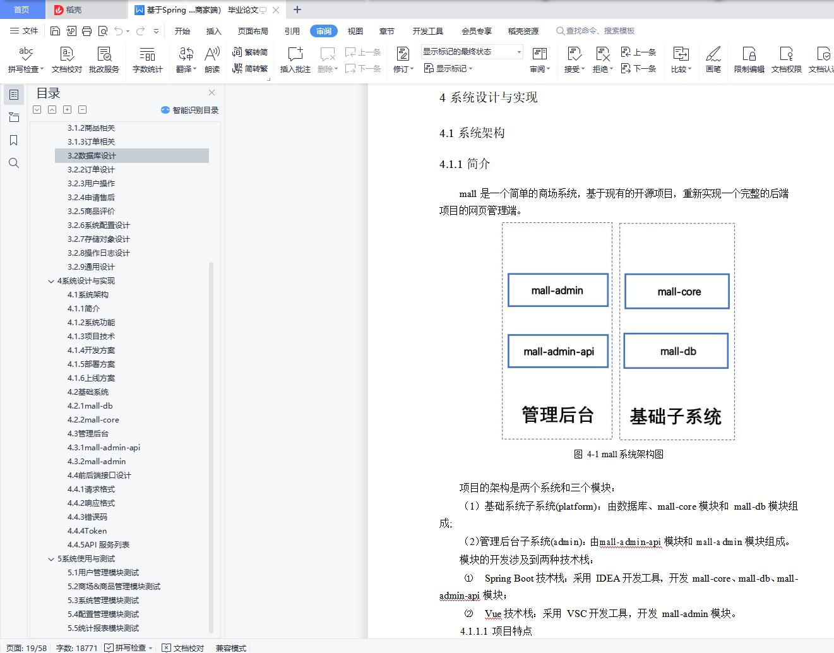Toggle 修订 track changes
This screenshot has height=653, width=834.
(403, 60)
